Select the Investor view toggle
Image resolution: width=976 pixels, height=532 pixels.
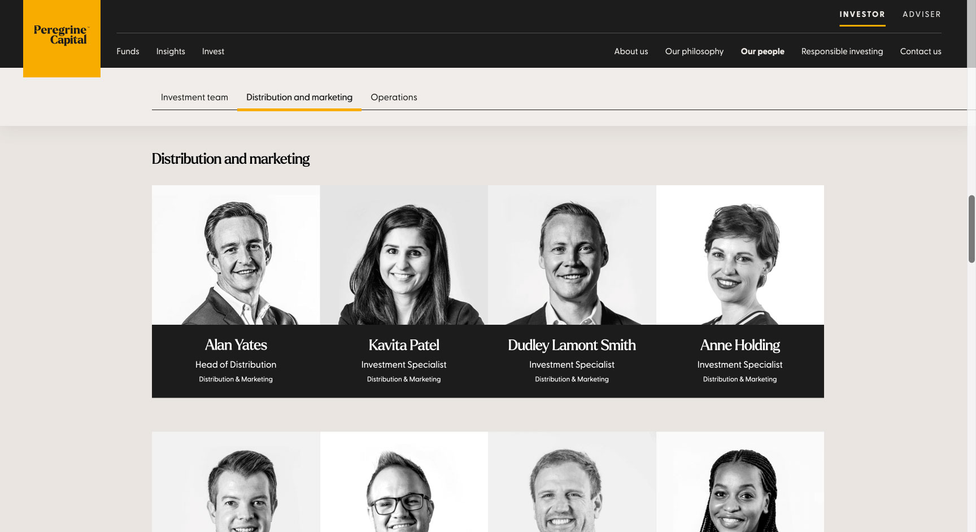click(x=862, y=14)
